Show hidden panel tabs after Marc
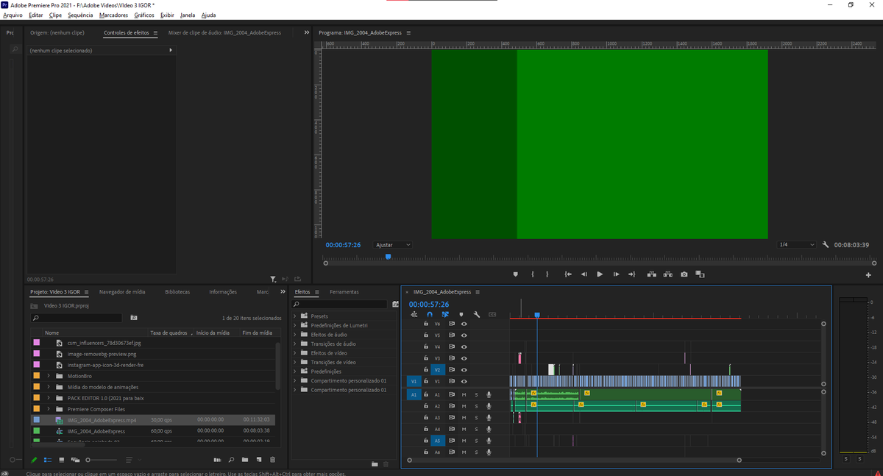 [283, 291]
